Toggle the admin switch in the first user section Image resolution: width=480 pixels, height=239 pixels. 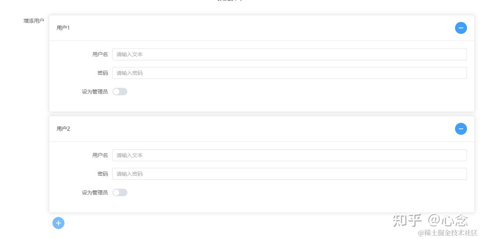(120, 92)
